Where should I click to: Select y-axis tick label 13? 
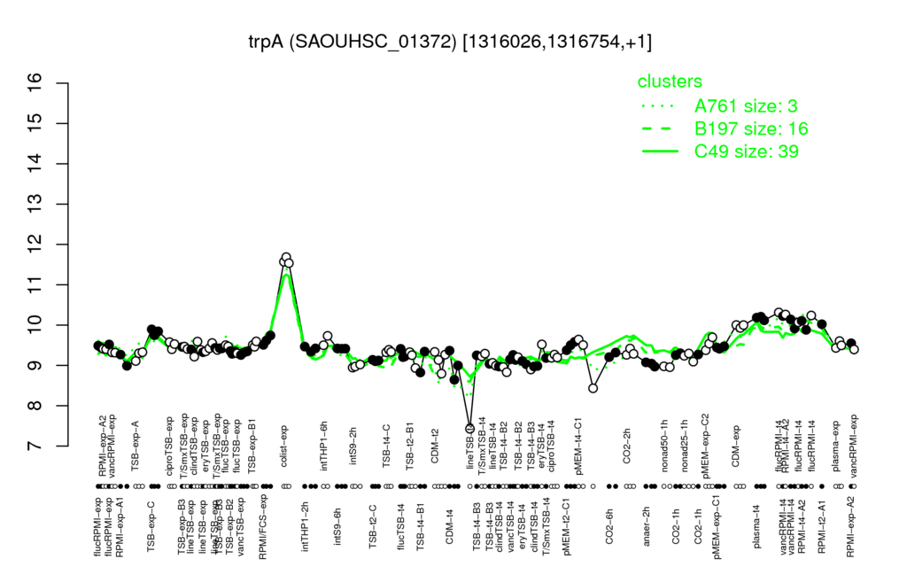(35, 205)
